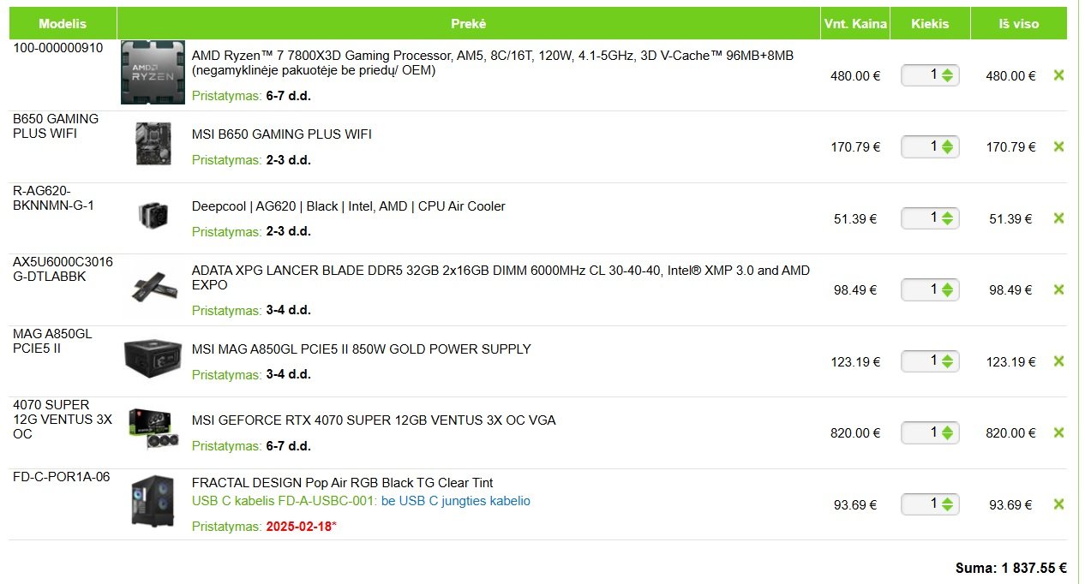Click the quantity stepper arrows for Deepcool AG620

(x=947, y=218)
